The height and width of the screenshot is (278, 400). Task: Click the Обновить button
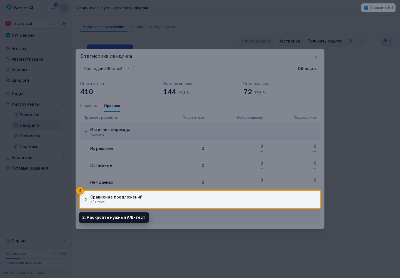(307, 69)
